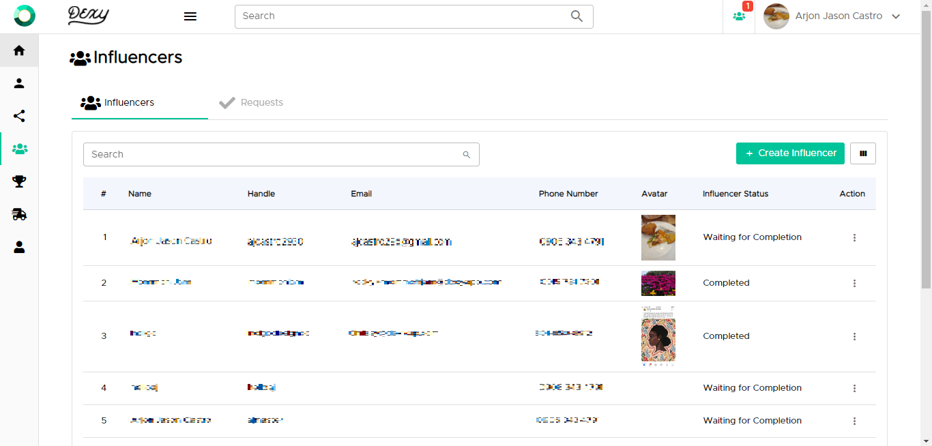Open the trophy icon in the sidebar
The width and height of the screenshot is (932, 446).
(x=19, y=181)
